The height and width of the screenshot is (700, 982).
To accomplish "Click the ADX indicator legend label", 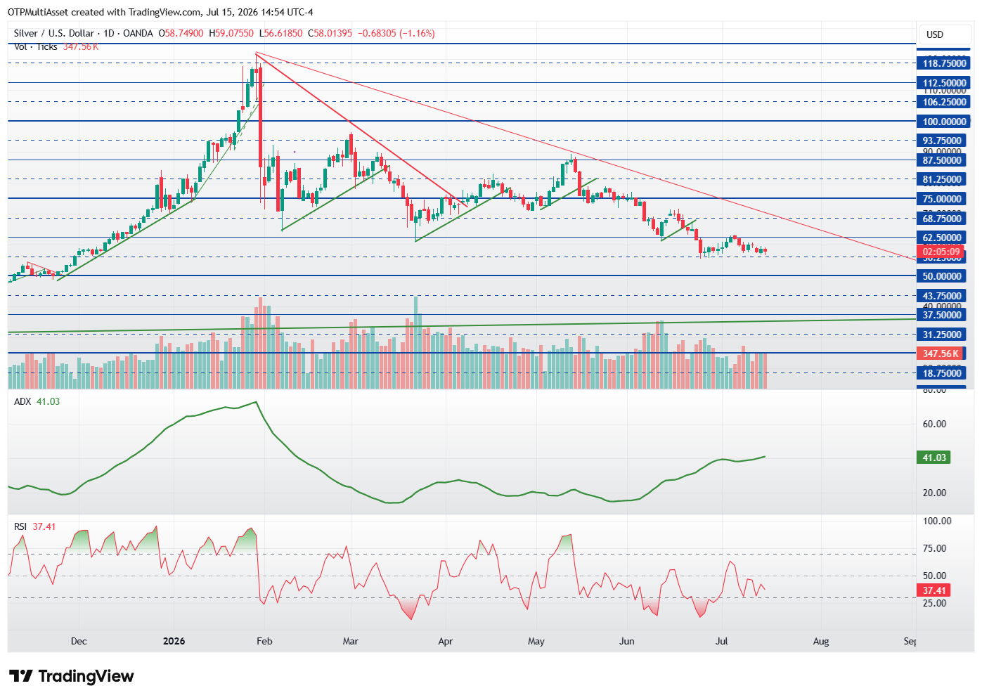I will click(22, 401).
